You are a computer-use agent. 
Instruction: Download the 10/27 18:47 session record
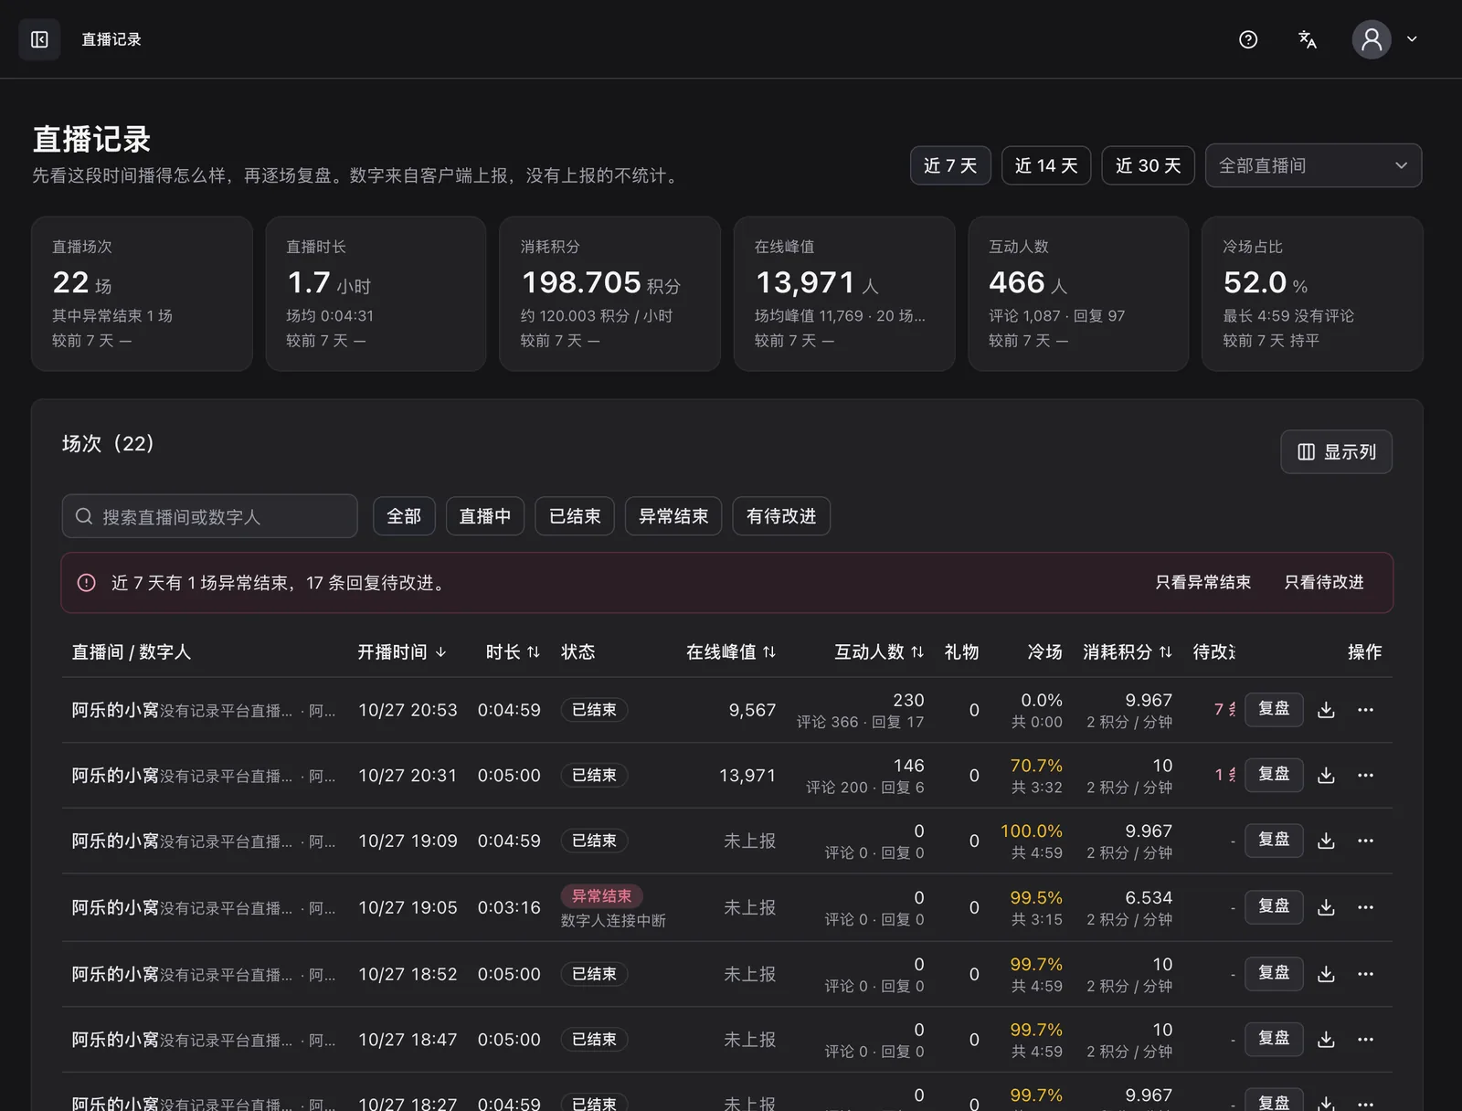[x=1326, y=1040]
